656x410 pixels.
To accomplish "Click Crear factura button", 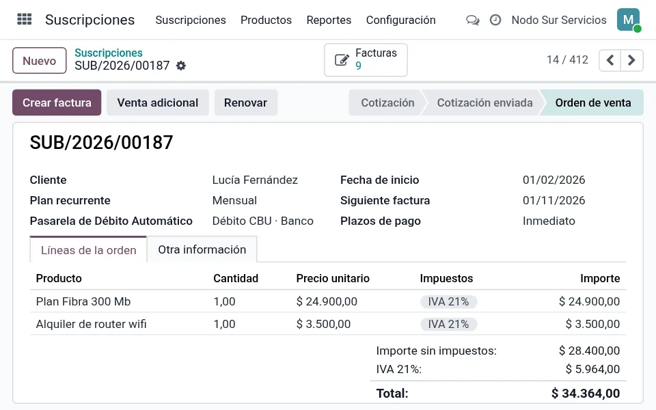I will pos(57,102).
